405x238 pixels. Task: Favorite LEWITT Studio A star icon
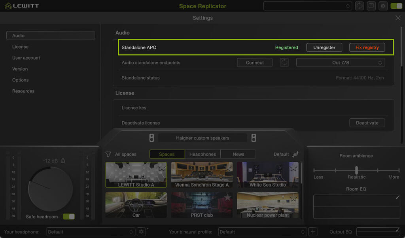click(x=162, y=168)
